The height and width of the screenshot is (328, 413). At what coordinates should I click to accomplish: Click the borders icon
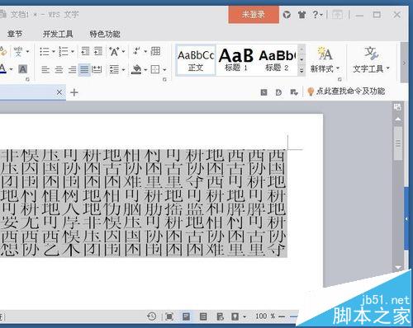coord(155,69)
